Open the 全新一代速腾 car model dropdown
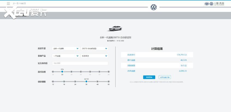The height and width of the screenshot is (112, 231). click(x=66, y=48)
